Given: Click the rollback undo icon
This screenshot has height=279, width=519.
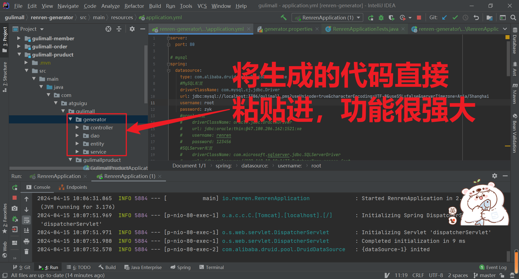Looking at the screenshot, I should pyautogui.click(x=476, y=18).
